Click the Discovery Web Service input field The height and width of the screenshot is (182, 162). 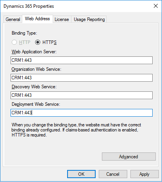(x=82, y=95)
